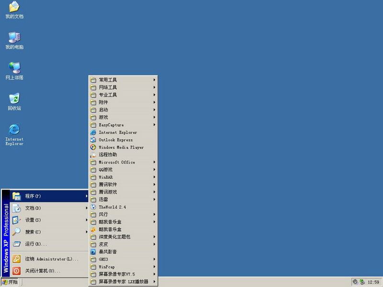
Task: Click the Internet Explorer icon in programs menu
Action: (93, 132)
